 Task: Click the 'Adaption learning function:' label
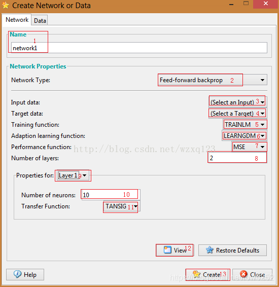pyautogui.click(x=48, y=136)
